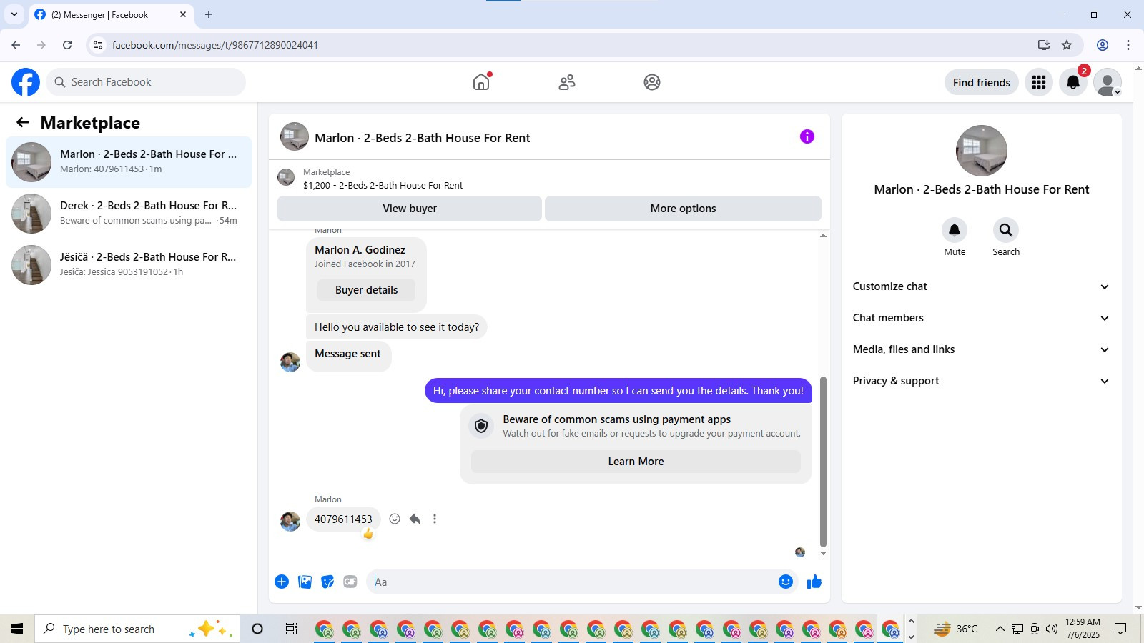Bookmark this page with star icon
This screenshot has width=1144, height=643.
coord(1067,45)
